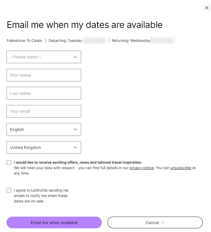Expand the United Kingdom country dropdown
211x232 pixels.
(44, 147)
